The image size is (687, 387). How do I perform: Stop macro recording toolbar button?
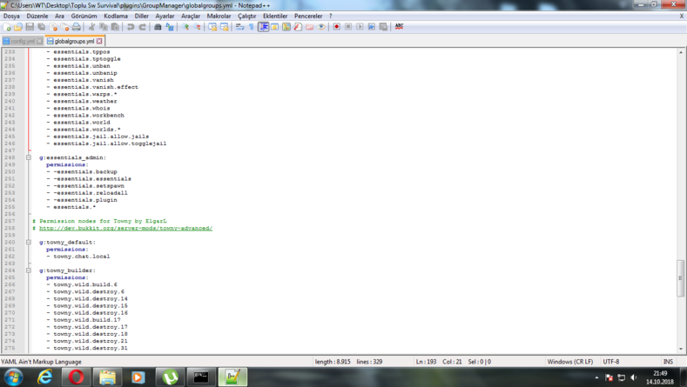tap(348, 27)
